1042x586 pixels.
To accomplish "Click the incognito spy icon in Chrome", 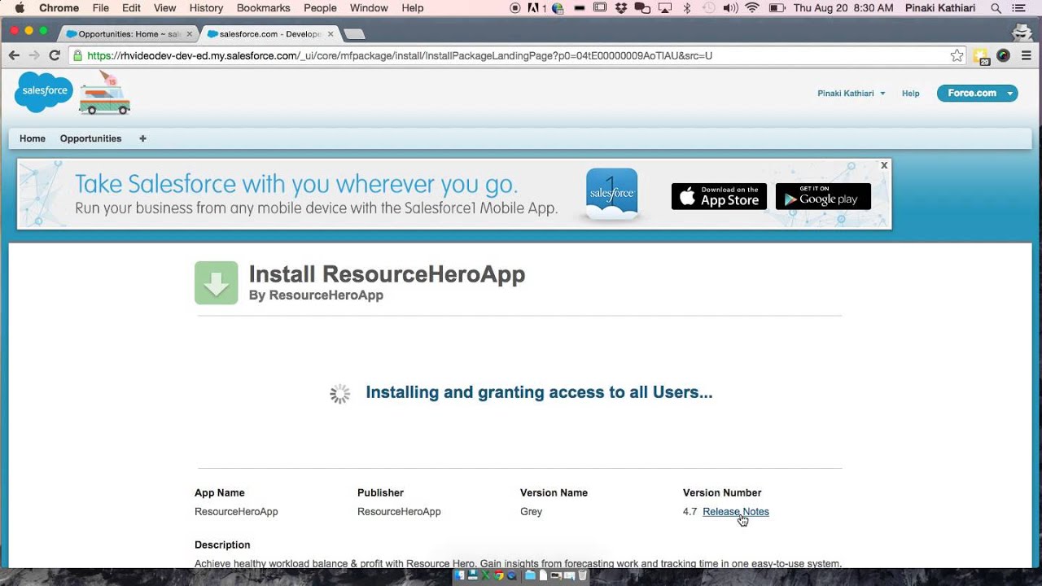I will [x=1022, y=33].
